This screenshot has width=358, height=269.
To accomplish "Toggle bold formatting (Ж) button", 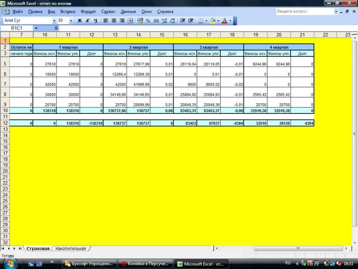I will (79, 20).
